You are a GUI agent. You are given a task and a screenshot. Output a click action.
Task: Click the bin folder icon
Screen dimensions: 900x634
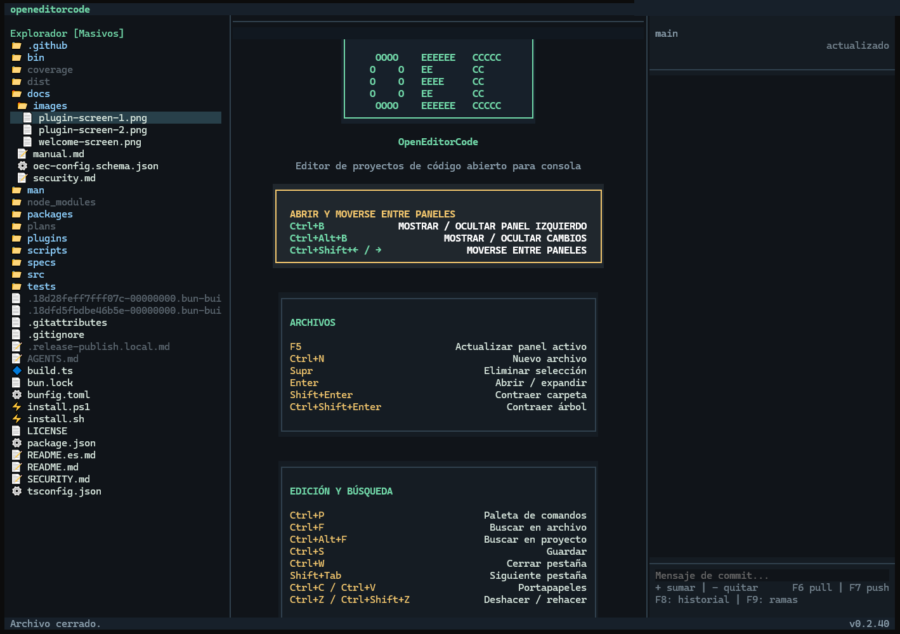coord(16,58)
